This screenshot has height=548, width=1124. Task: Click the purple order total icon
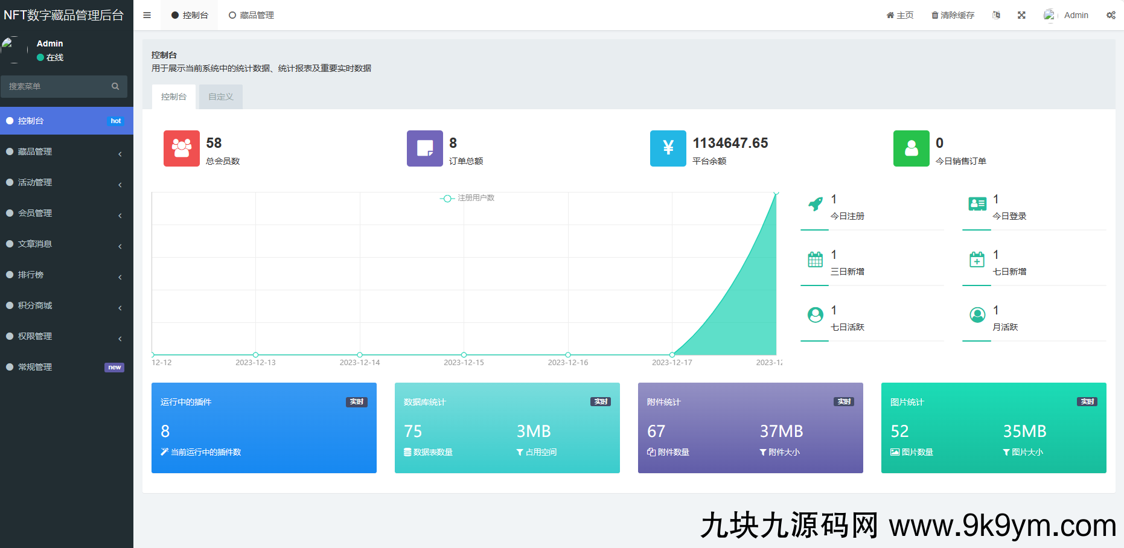(x=425, y=148)
